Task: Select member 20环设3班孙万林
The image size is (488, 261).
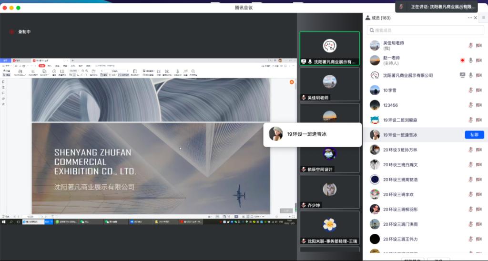Action: 426,150
